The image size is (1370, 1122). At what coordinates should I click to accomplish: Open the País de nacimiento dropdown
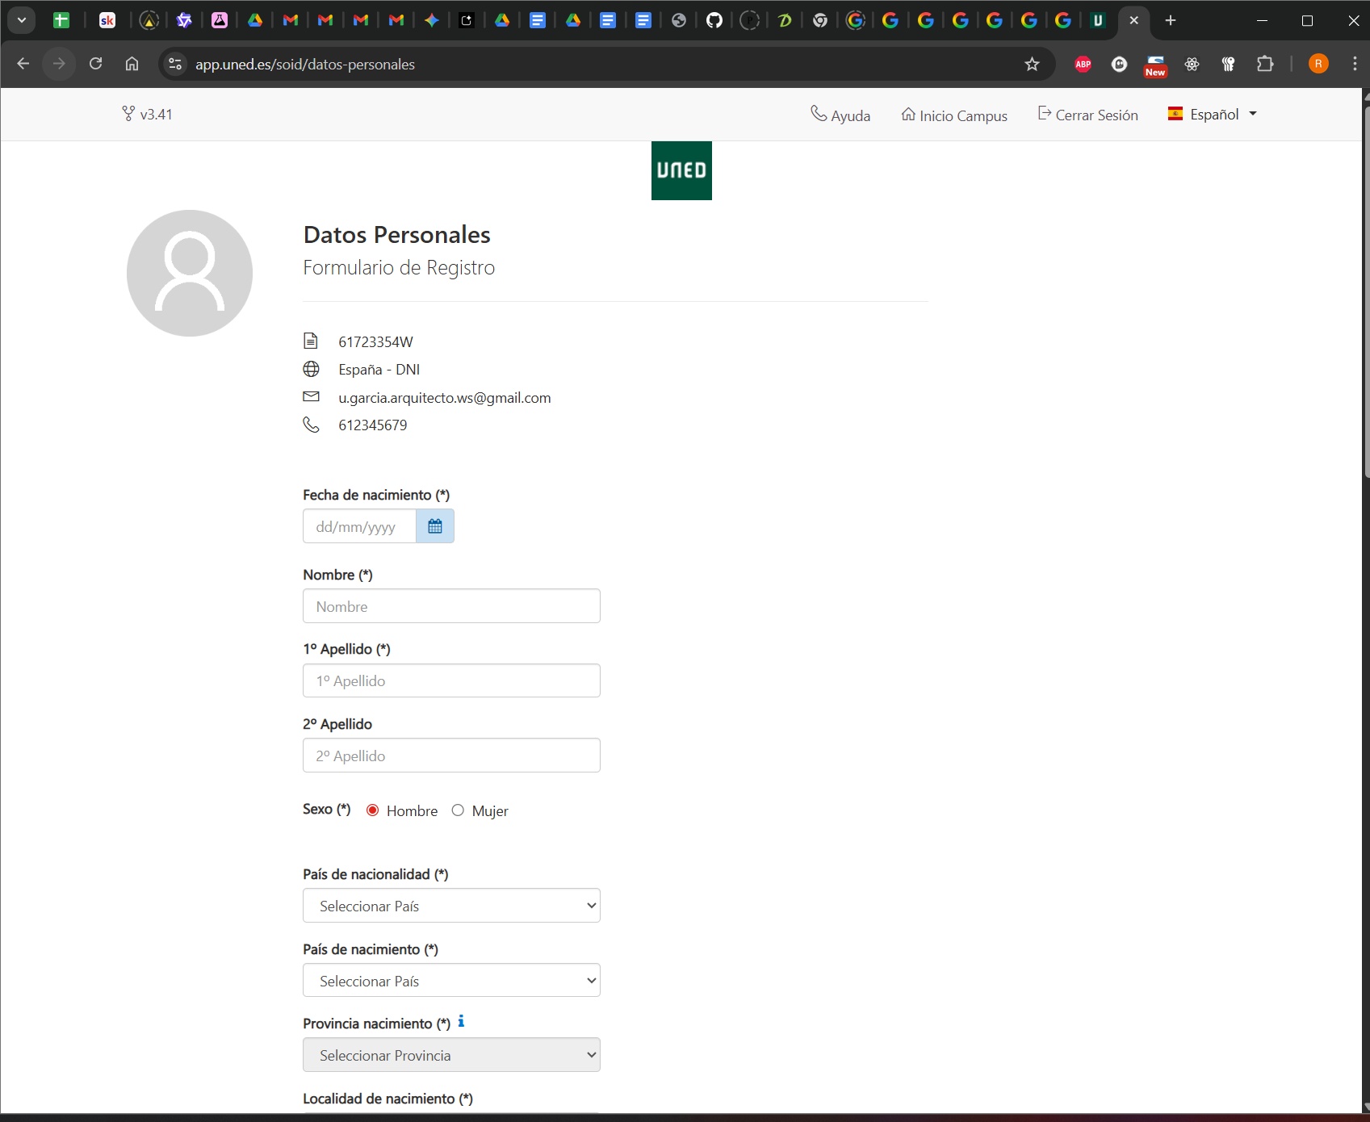tap(451, 981)
